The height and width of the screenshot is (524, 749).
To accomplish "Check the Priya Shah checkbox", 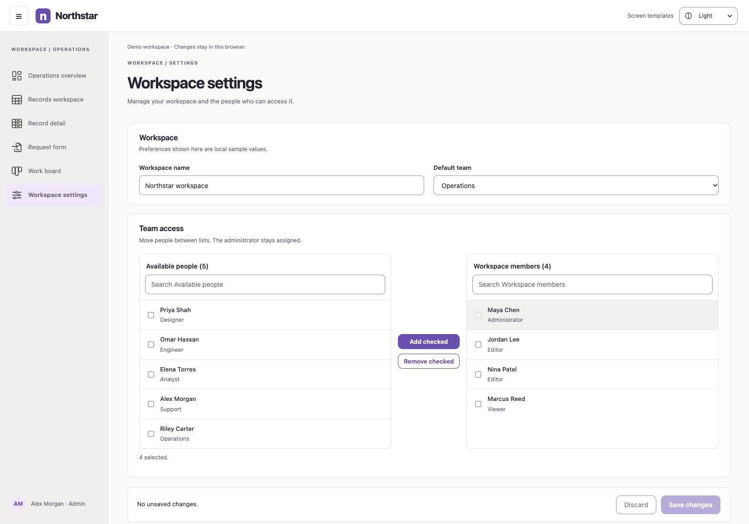I will pyautogui.click(x=151, y=315).
